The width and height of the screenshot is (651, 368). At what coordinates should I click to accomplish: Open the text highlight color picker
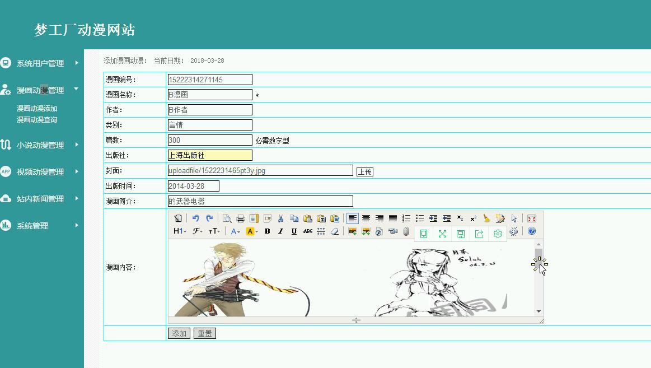click(x=252, y=231)
